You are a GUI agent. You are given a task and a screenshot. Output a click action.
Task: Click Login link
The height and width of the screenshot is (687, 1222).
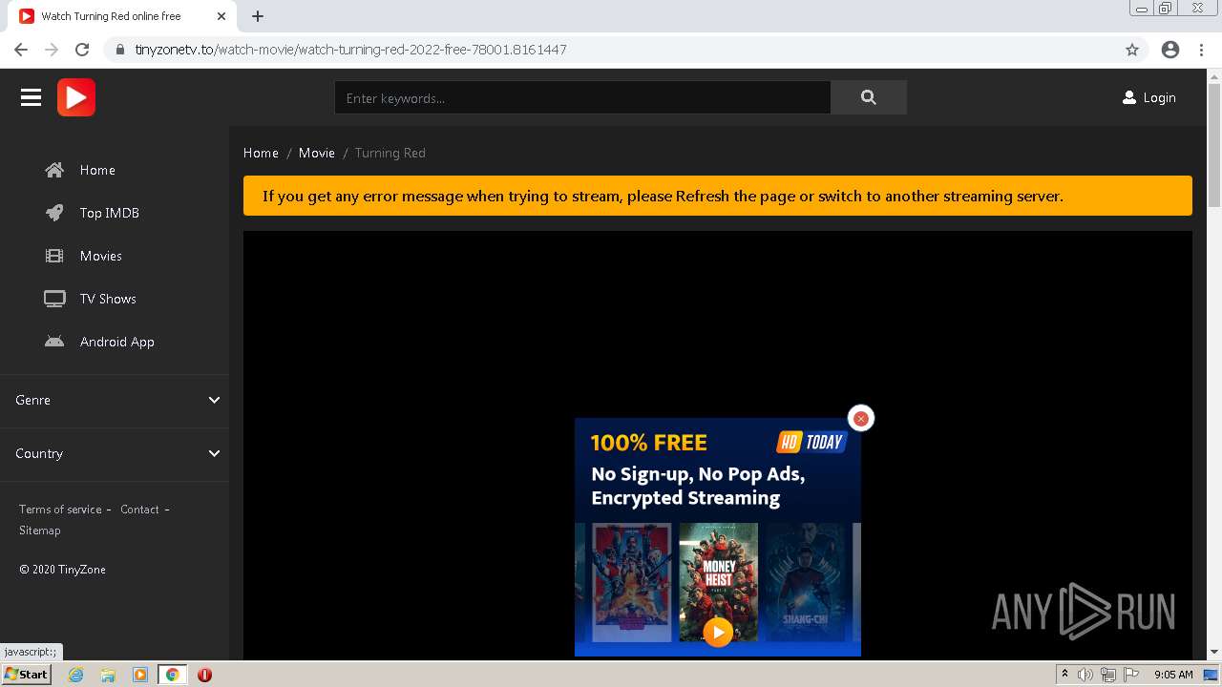1159,97
